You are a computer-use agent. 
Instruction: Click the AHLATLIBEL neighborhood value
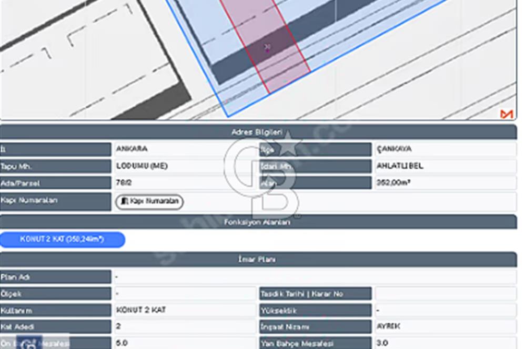pyautogui.click(x=400, y=166)
